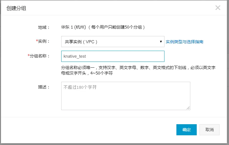The width and height of the screenshot is (229, 145).
Task: Click the 实例 field label
Action: [x=44, y=41]
